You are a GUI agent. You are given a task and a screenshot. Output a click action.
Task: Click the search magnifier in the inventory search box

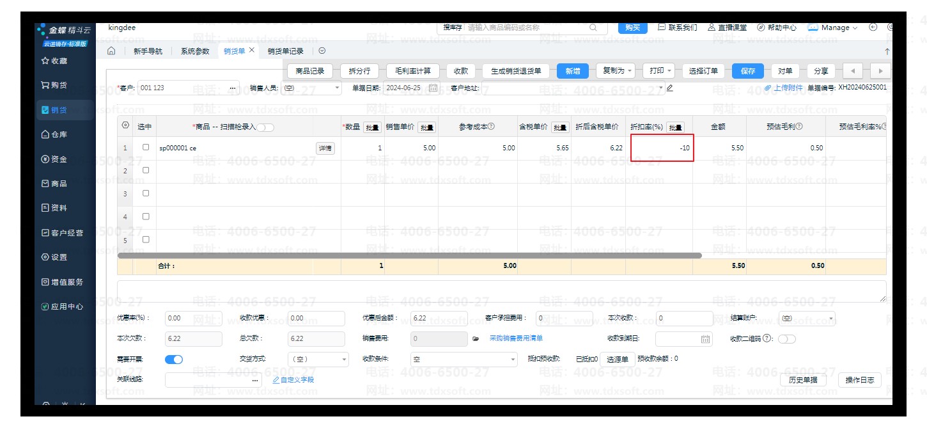593,28
